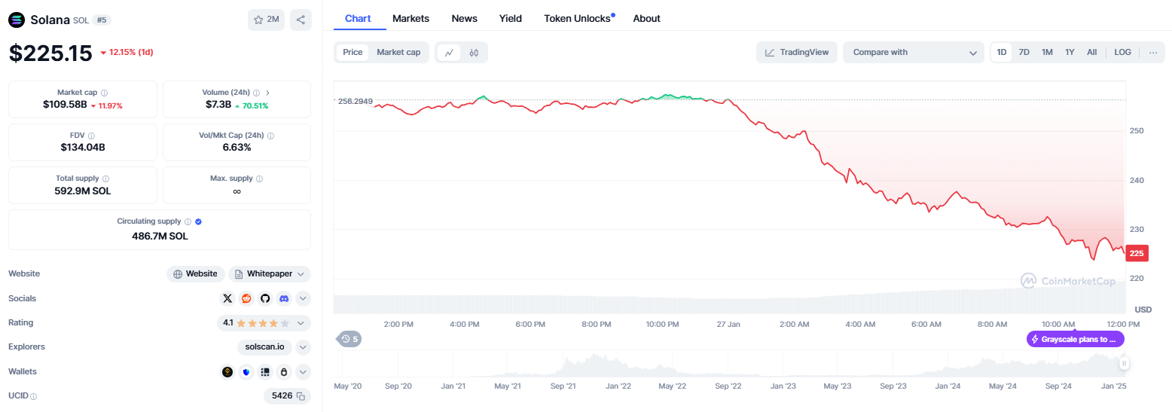The image size is (1172, 412).
Task: Set chart range to 1Y
Action: 1070,52
